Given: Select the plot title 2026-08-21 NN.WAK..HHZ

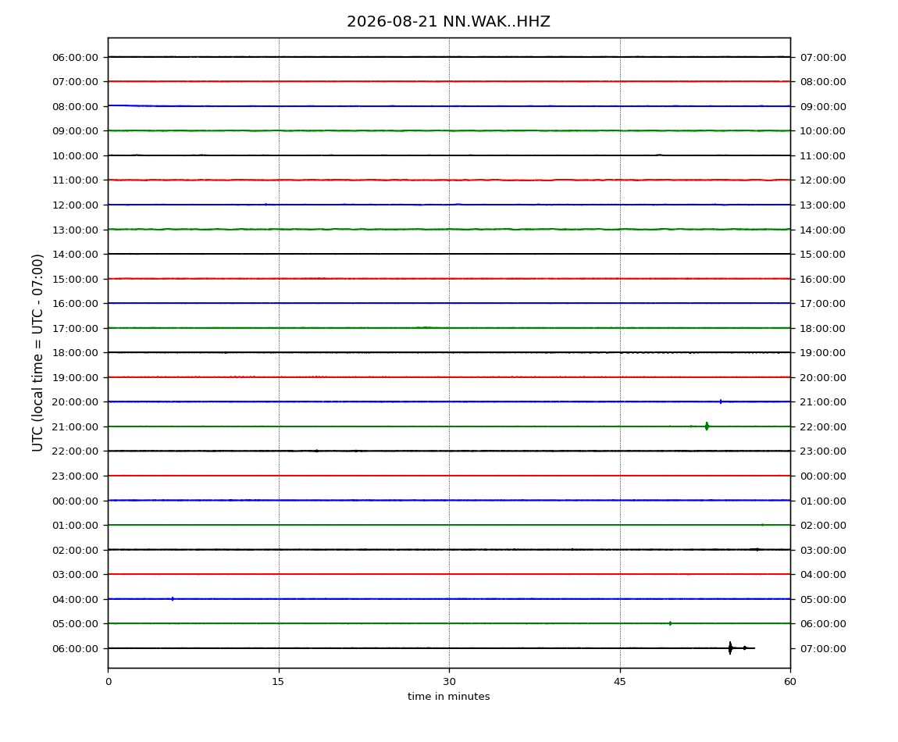Looking at the screenshot, I should pos(448,22).
